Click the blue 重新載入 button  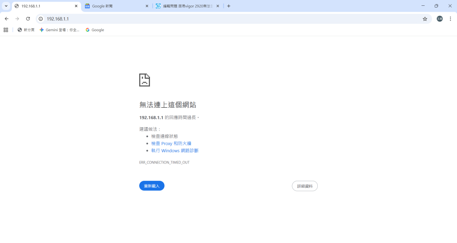pyautogui.click(x=152, y=186)
